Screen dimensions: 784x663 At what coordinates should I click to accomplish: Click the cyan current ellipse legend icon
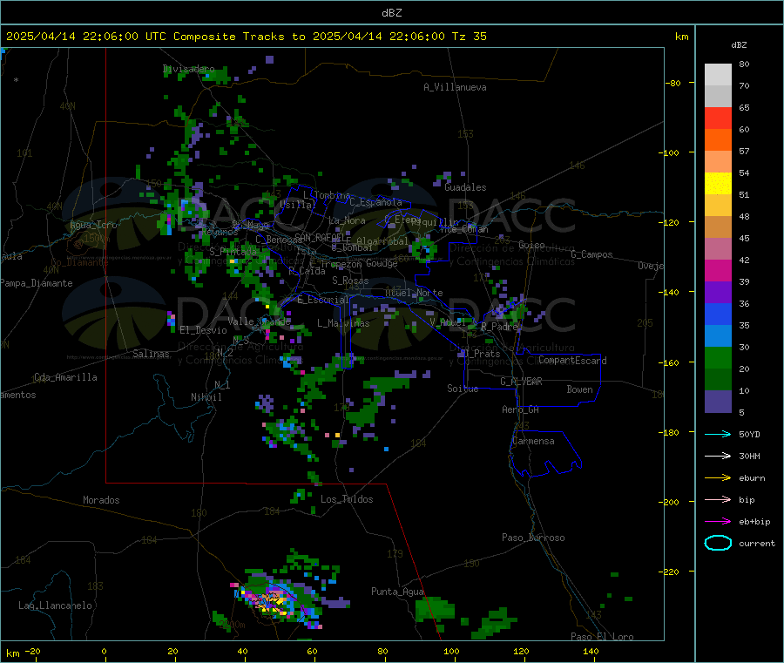(718, 543)
